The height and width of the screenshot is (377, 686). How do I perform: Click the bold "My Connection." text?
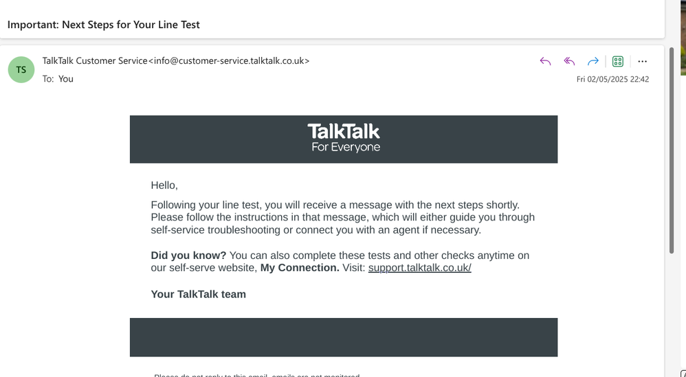[300, 268]
